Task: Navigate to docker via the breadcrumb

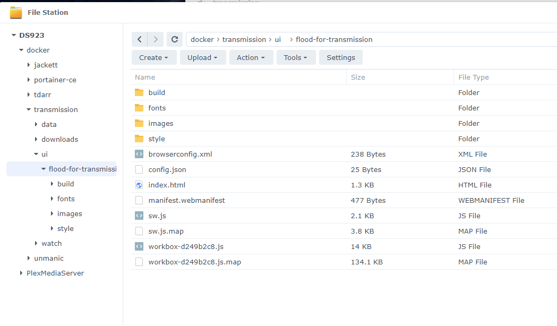Action: click(x=202, y=39)
